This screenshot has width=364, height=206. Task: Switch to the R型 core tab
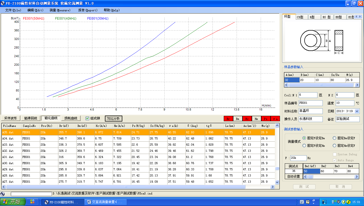click(314, 17)
